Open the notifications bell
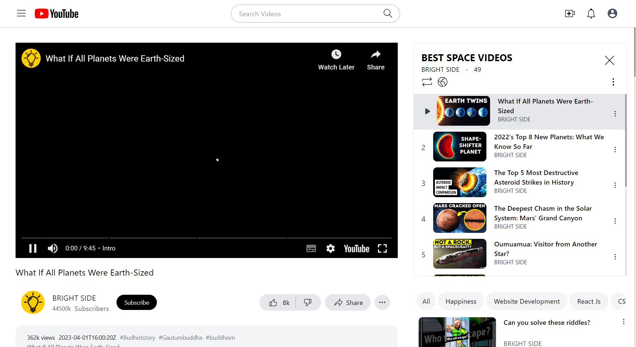This screenshot has height=347, width=636. click(x=591, y=14)
